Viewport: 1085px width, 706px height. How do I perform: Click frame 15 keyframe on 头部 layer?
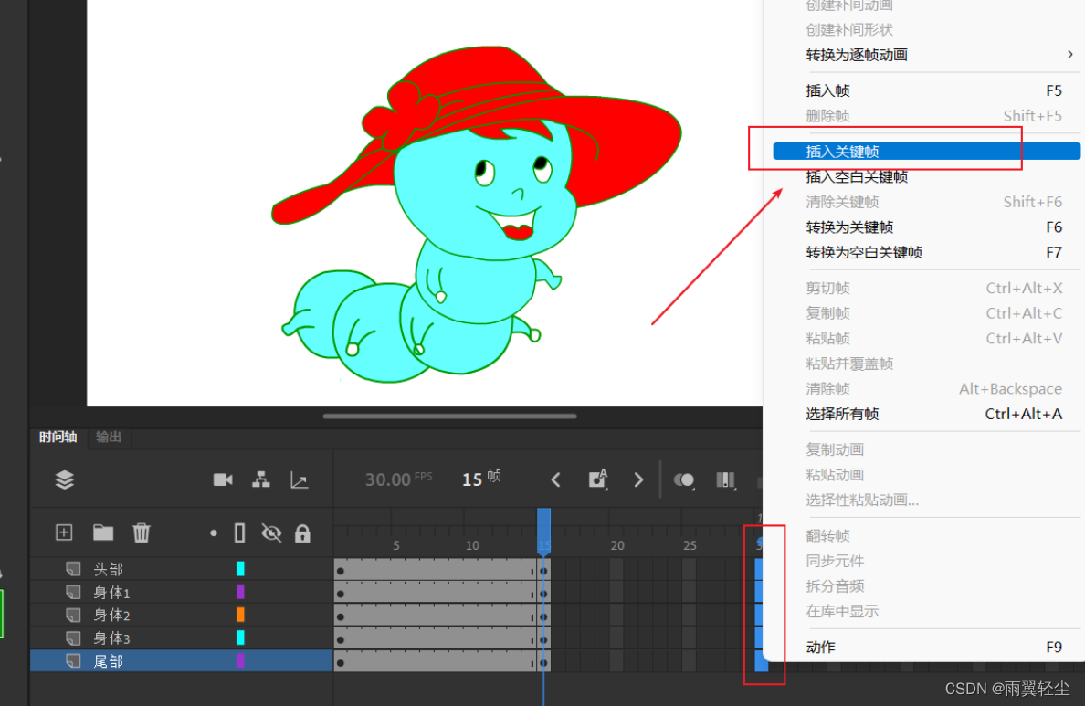tap(544, 570)
